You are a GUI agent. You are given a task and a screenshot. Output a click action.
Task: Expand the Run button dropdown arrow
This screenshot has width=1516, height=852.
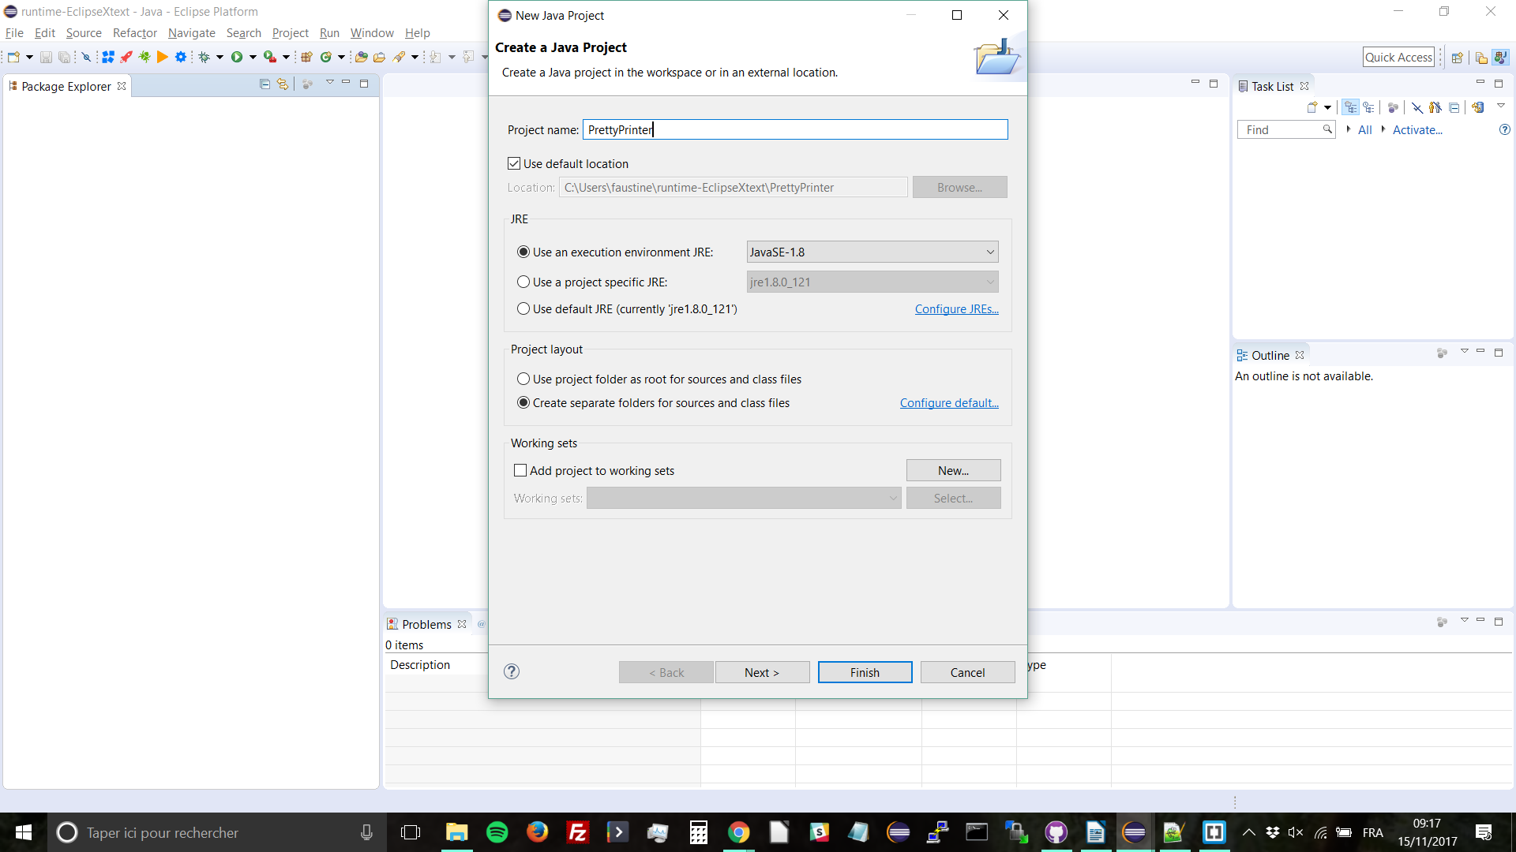click(253, 57)
